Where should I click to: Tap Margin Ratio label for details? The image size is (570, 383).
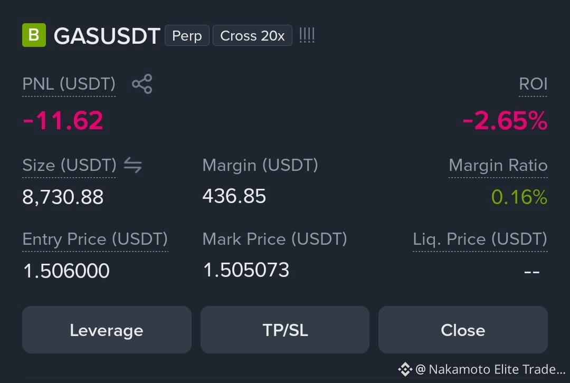coord(498,165)
